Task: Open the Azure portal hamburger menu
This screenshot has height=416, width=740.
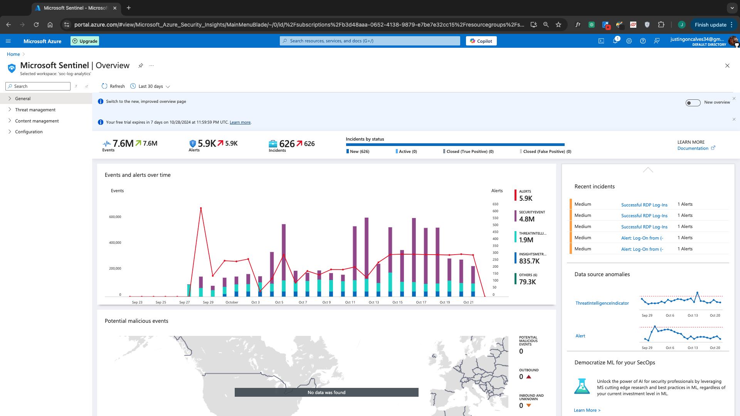Action: 8,41
